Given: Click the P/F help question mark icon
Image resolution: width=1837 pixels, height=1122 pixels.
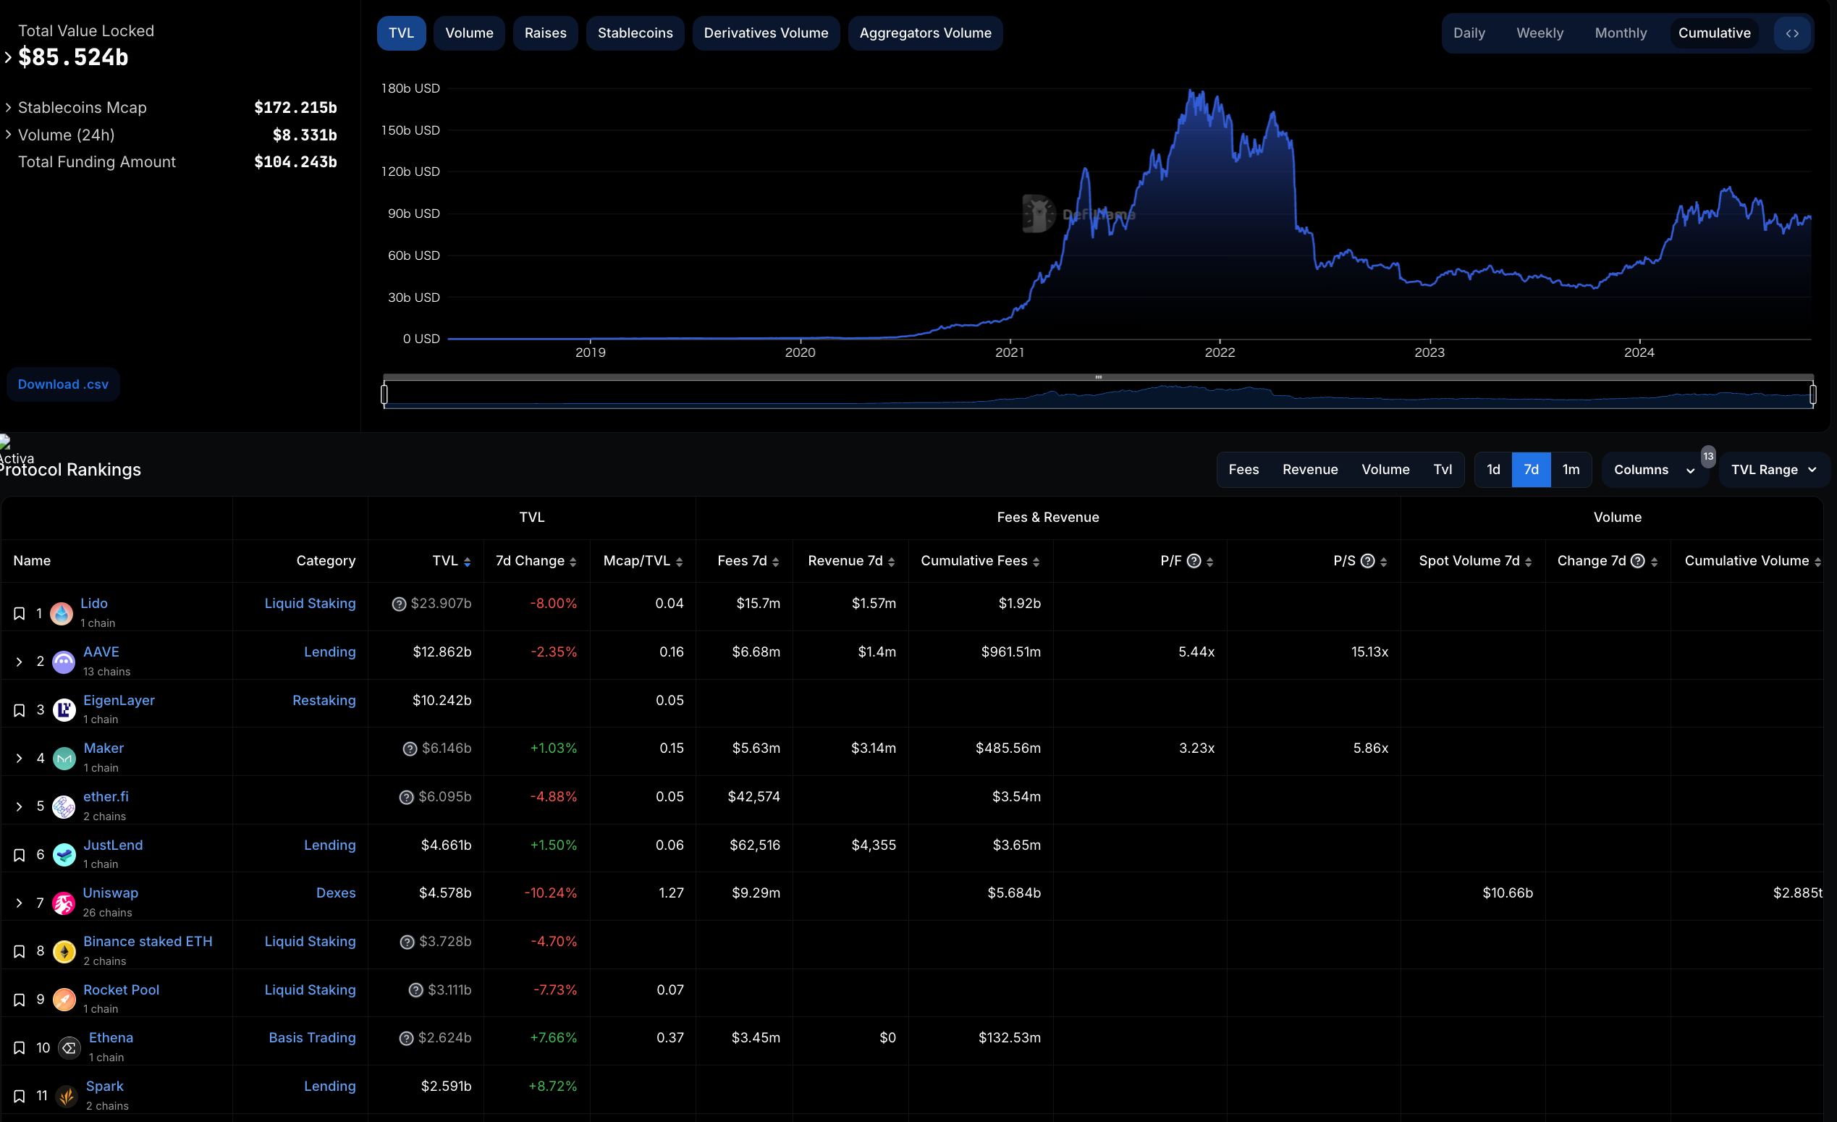Looking at the screenshot, I should point(1194,560).
